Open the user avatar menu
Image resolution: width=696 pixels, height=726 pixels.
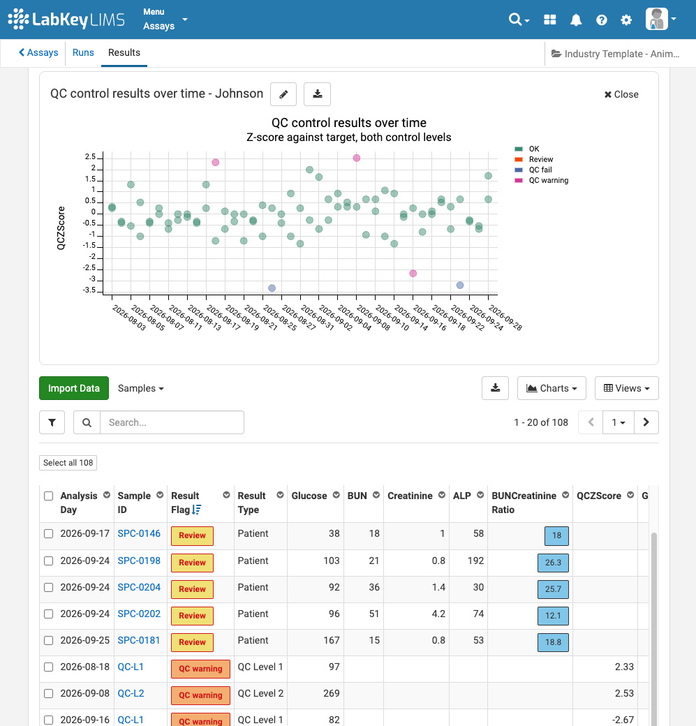click(661, 19)
